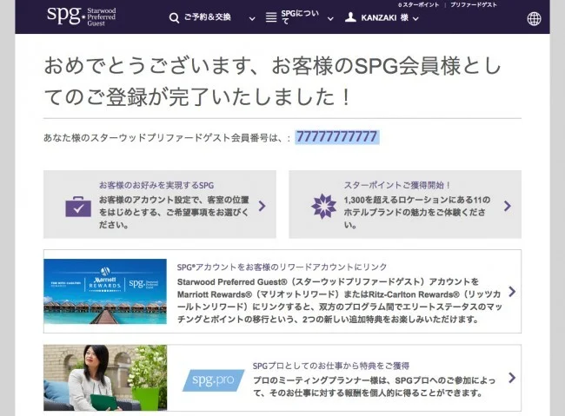
Task: Open the globe language selector
Action: pyautogui.click(x=534, y=18)
